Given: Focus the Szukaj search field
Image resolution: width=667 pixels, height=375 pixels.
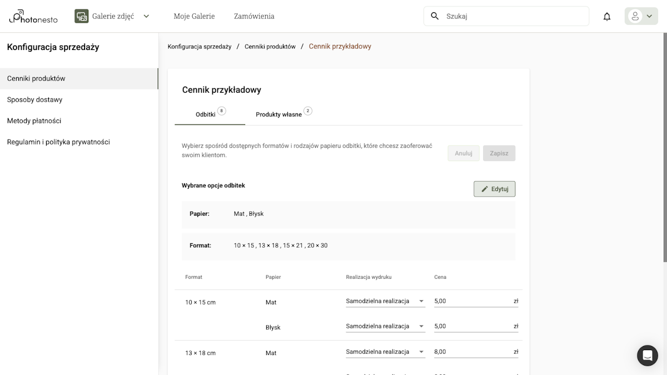Looking at the screenshot, I should pyautogui.click(x=514, y=16).
